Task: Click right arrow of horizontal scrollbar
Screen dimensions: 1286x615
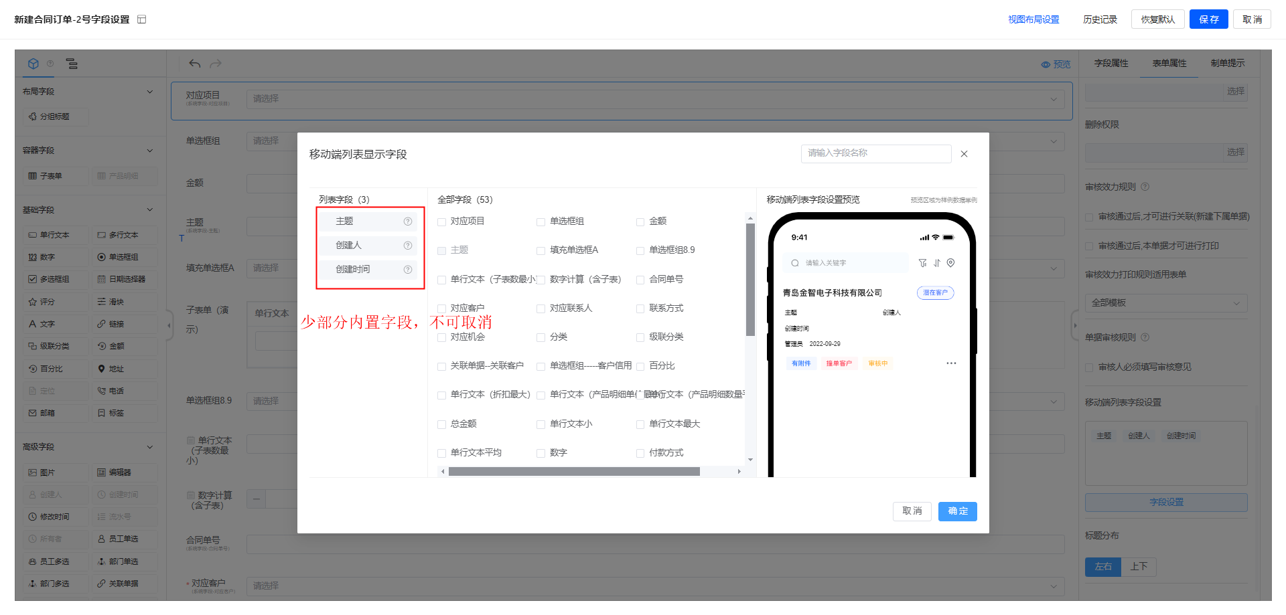Action: (x=739, y=472)
